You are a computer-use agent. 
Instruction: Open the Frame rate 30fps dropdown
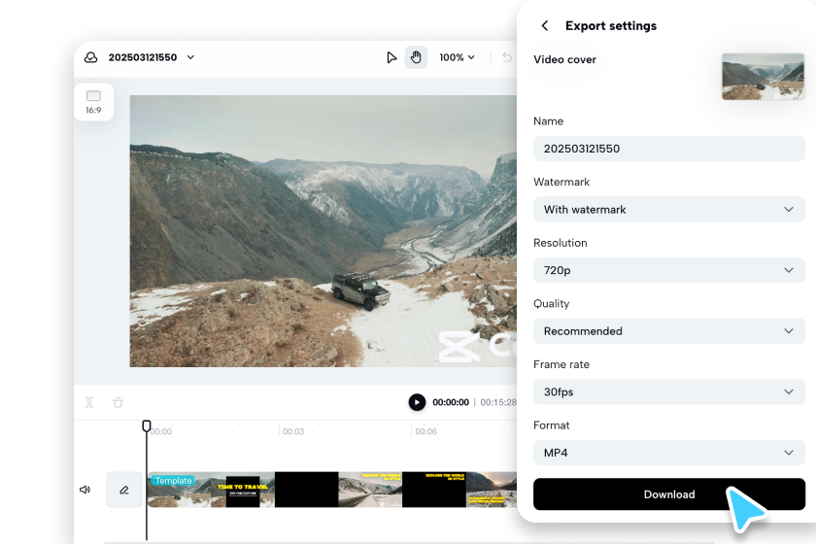668,392
